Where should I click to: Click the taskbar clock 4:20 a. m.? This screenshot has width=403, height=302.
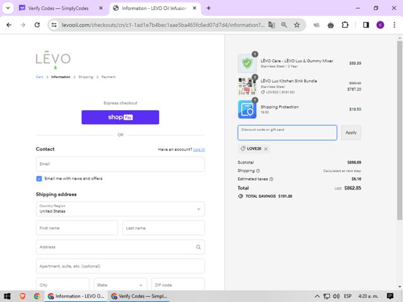[368, 296]
